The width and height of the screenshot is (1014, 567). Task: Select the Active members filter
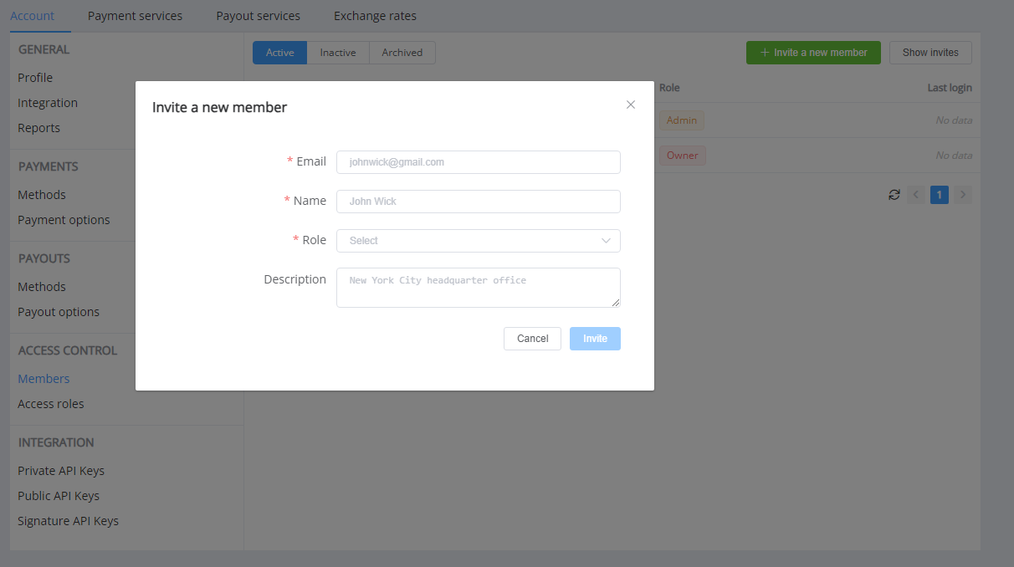click(x=279, y=53)
